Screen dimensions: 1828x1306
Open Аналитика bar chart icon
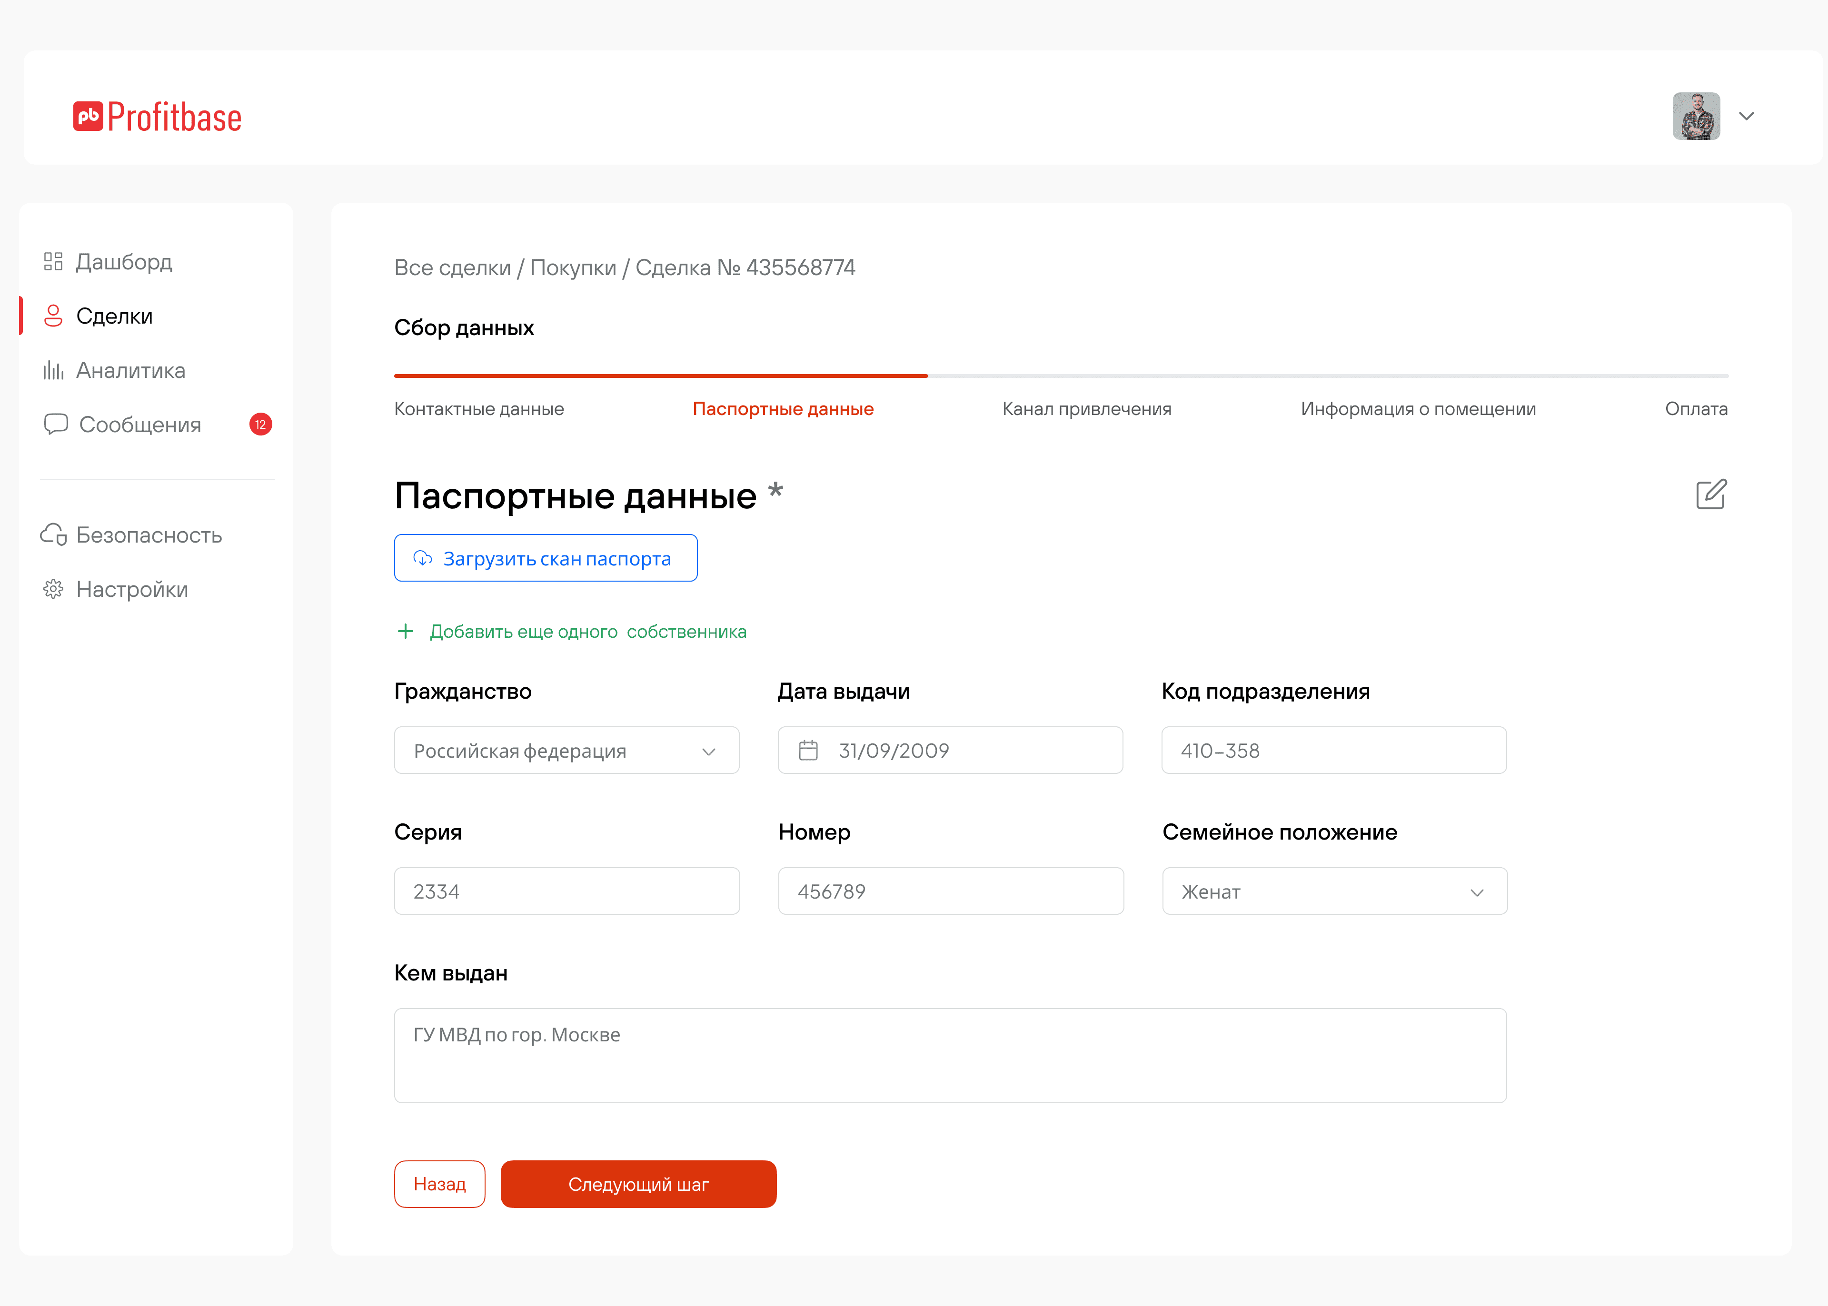pyautogui.click(x=53, y=370)
